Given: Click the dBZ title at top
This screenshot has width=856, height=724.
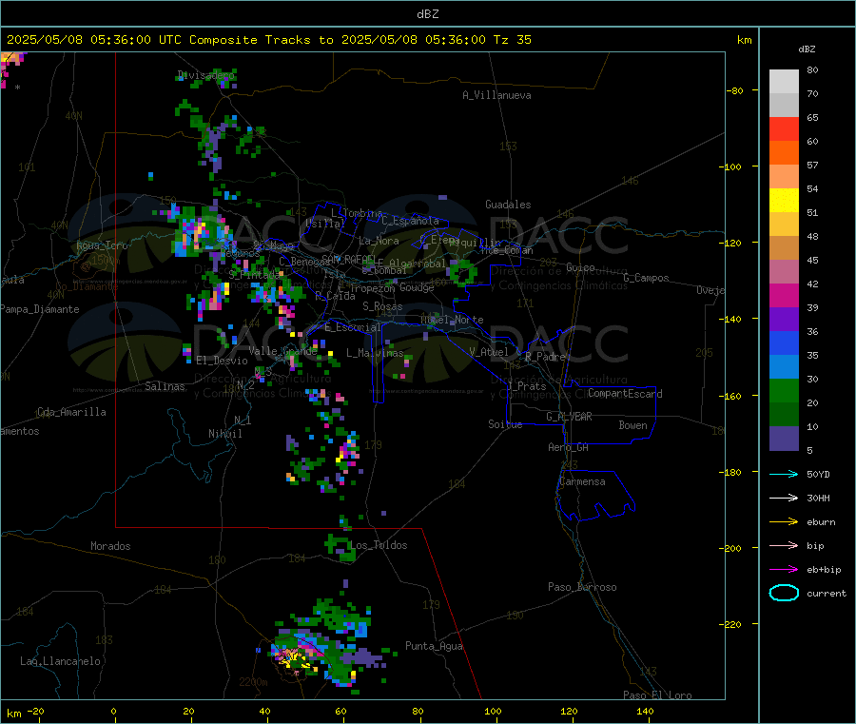Looking at the screenshot, I should (427, 14).
